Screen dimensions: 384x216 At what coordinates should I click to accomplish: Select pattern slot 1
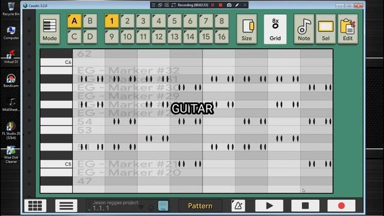point(112,21)
